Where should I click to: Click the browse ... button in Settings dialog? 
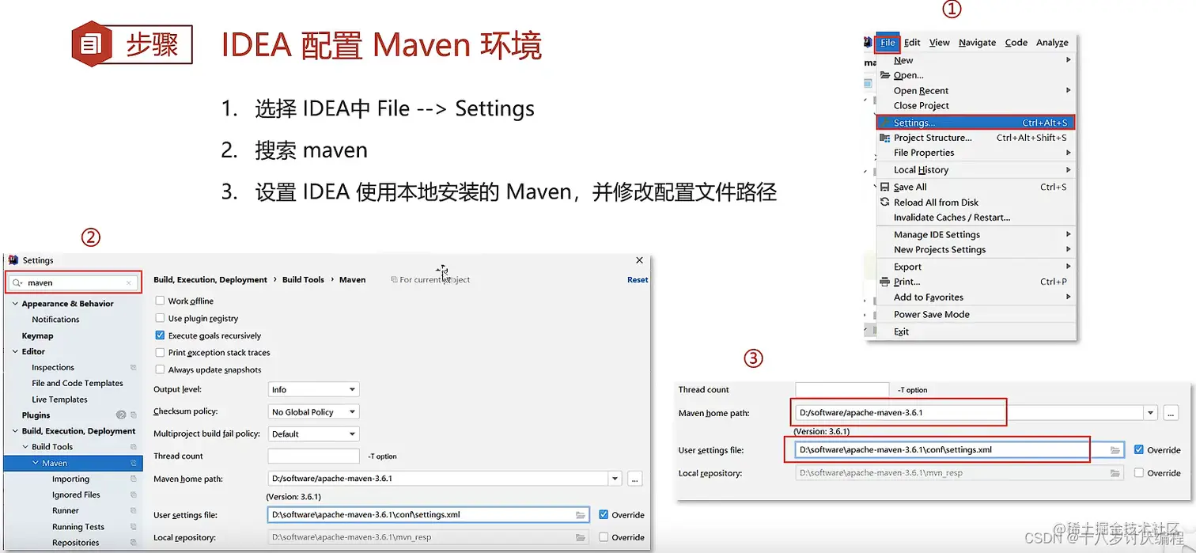[x=634, y=479]
